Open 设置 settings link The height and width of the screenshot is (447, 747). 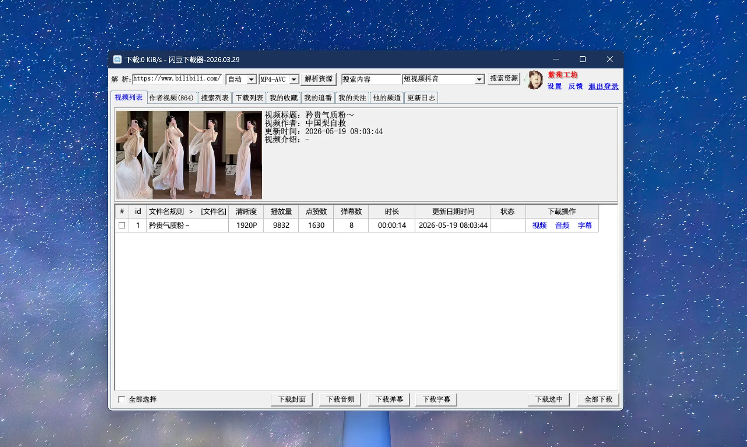tap(554, 86)
